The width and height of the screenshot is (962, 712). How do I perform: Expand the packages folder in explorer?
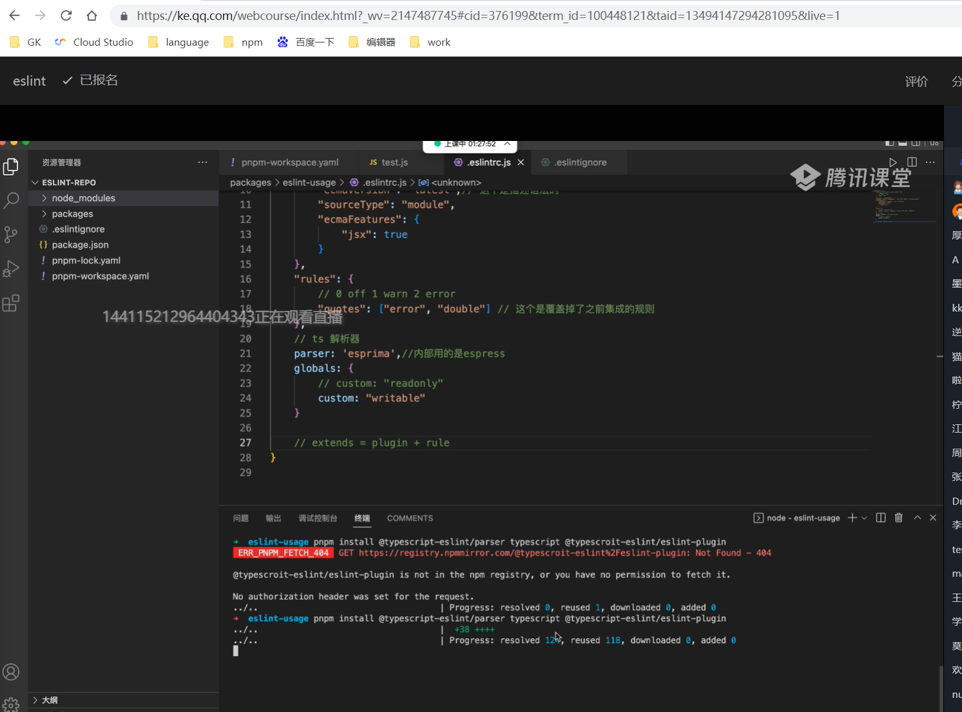(x=72, y=214)
